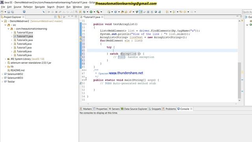Toggle Link with Editor in Project Explorer
The width and height of the screenshot is (252, 142).
(59, 17)
